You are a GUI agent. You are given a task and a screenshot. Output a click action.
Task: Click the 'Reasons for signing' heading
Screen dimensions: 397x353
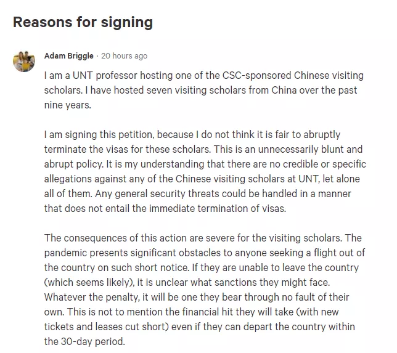click(x=83, y=23)
